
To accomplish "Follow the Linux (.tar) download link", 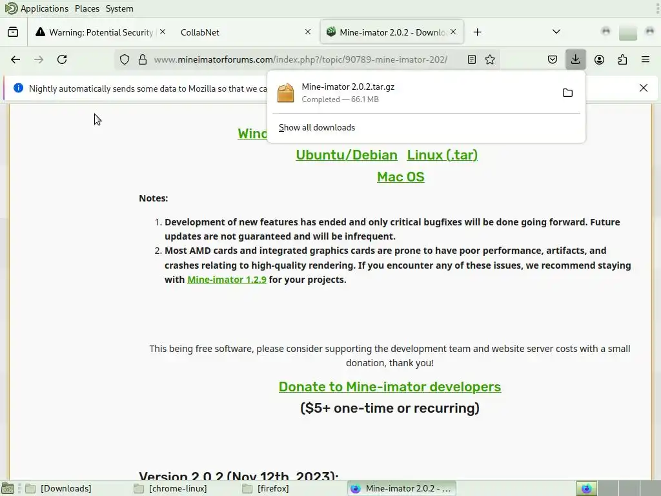I will point(442,155).
